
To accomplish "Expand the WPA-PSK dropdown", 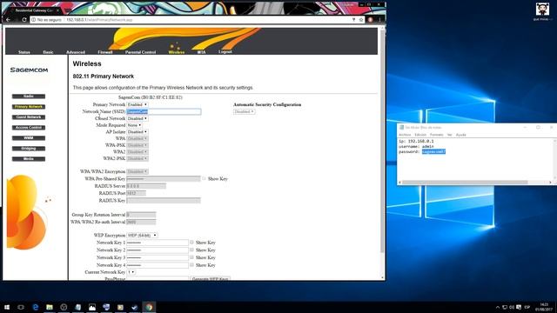I will pos(138,145).
